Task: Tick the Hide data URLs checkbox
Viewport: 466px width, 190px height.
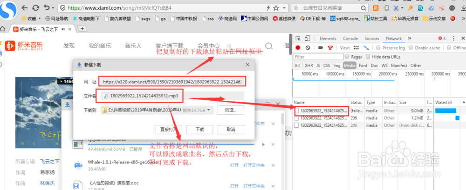Action: coord(368,57)
